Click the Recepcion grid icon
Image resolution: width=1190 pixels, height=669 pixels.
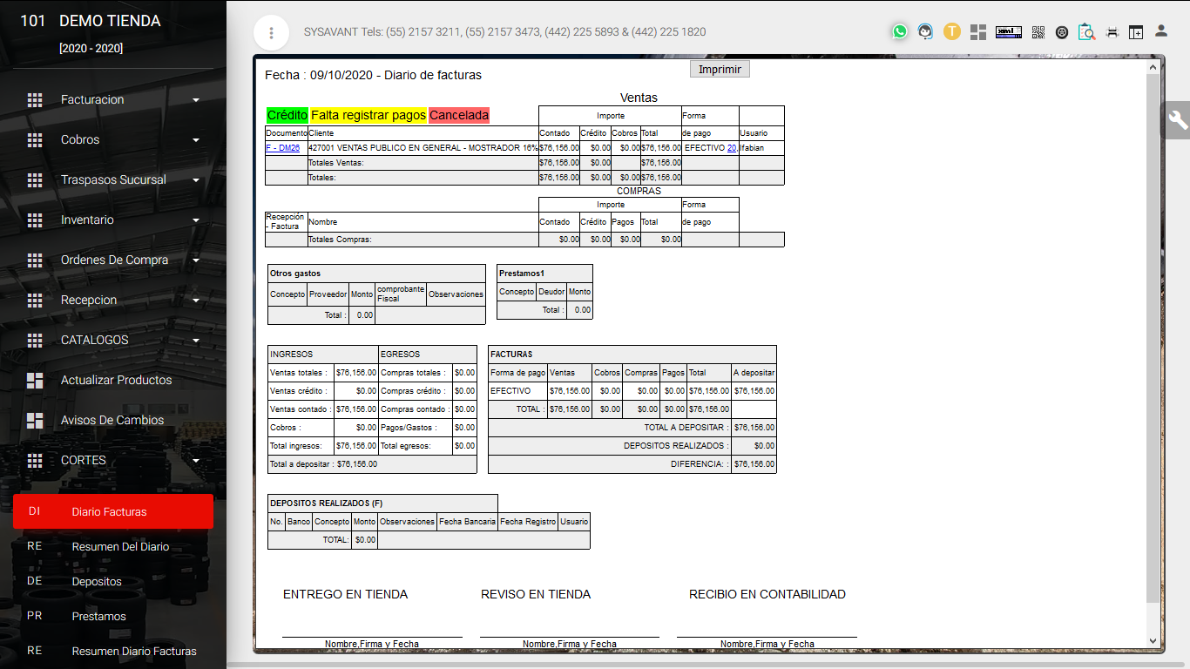tap(35, 301)
